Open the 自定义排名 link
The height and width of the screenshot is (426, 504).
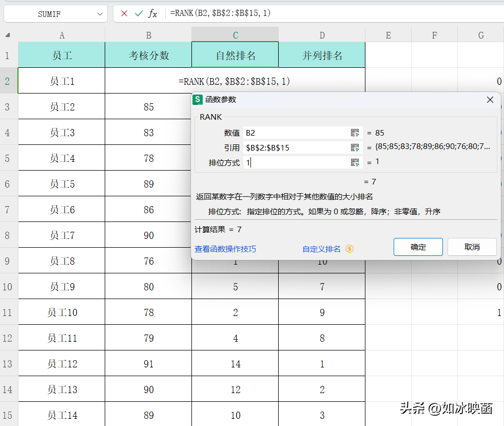(x=321, y=249)
